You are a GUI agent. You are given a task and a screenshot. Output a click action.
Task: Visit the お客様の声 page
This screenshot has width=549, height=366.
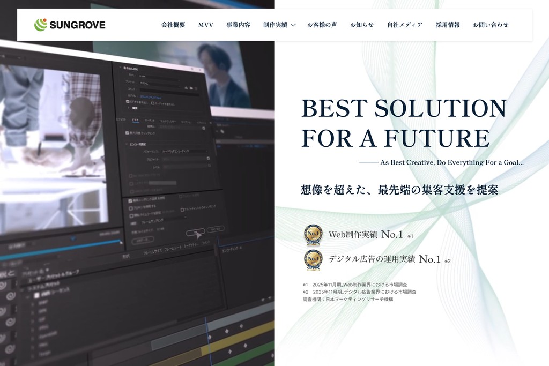322,25
